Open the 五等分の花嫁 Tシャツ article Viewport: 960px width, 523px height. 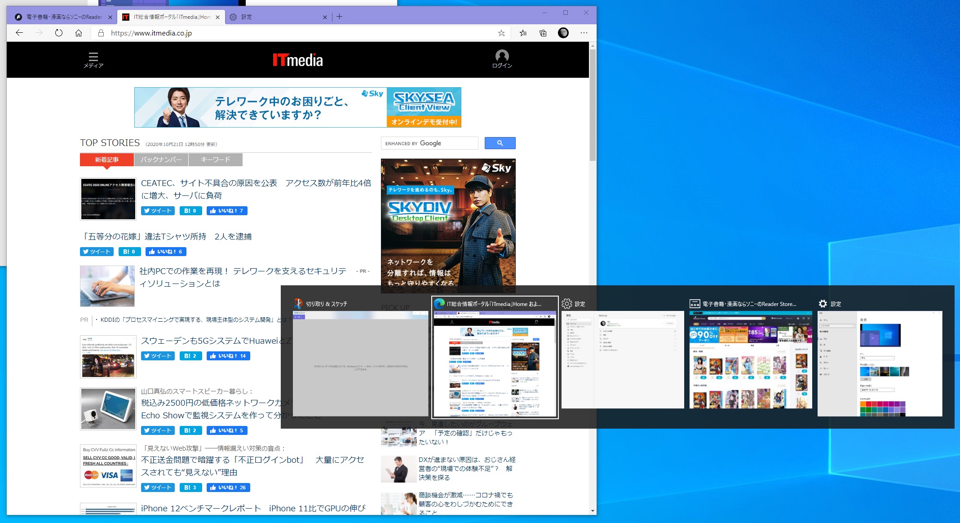(166, 236)
